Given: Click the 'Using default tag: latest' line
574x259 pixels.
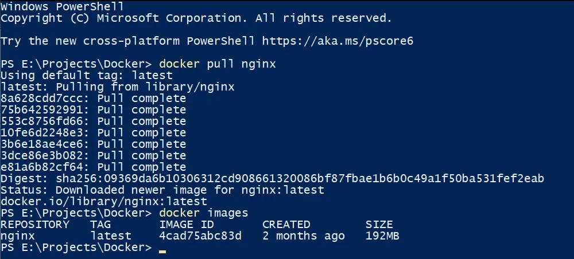Looking at the screenshot, I should point(87,76).
